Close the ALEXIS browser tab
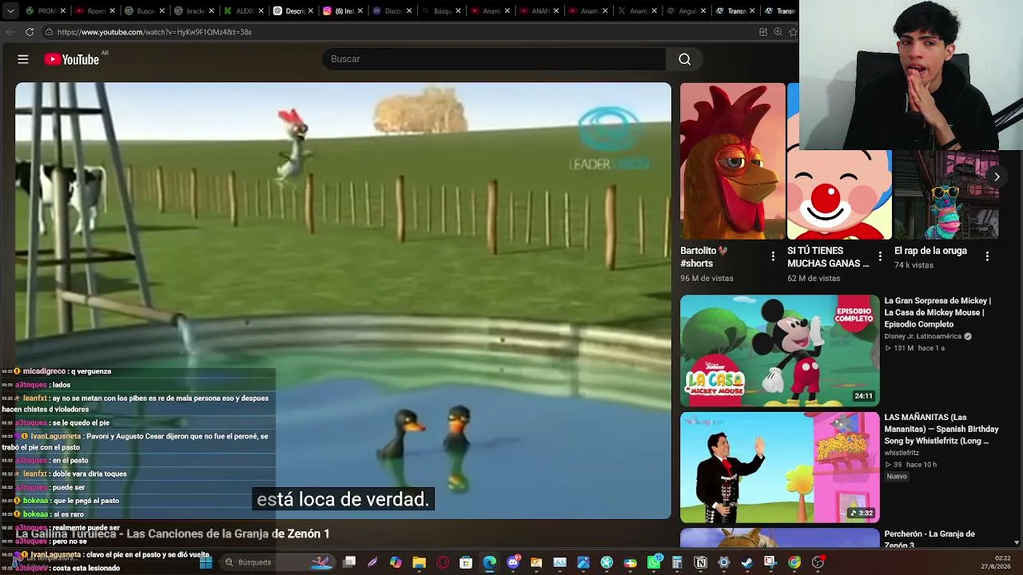 [x=261, y=11]
